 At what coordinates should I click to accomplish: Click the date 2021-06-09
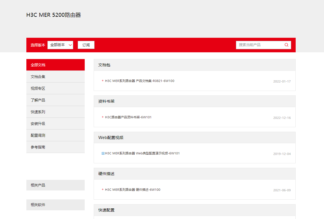[282, 190]
